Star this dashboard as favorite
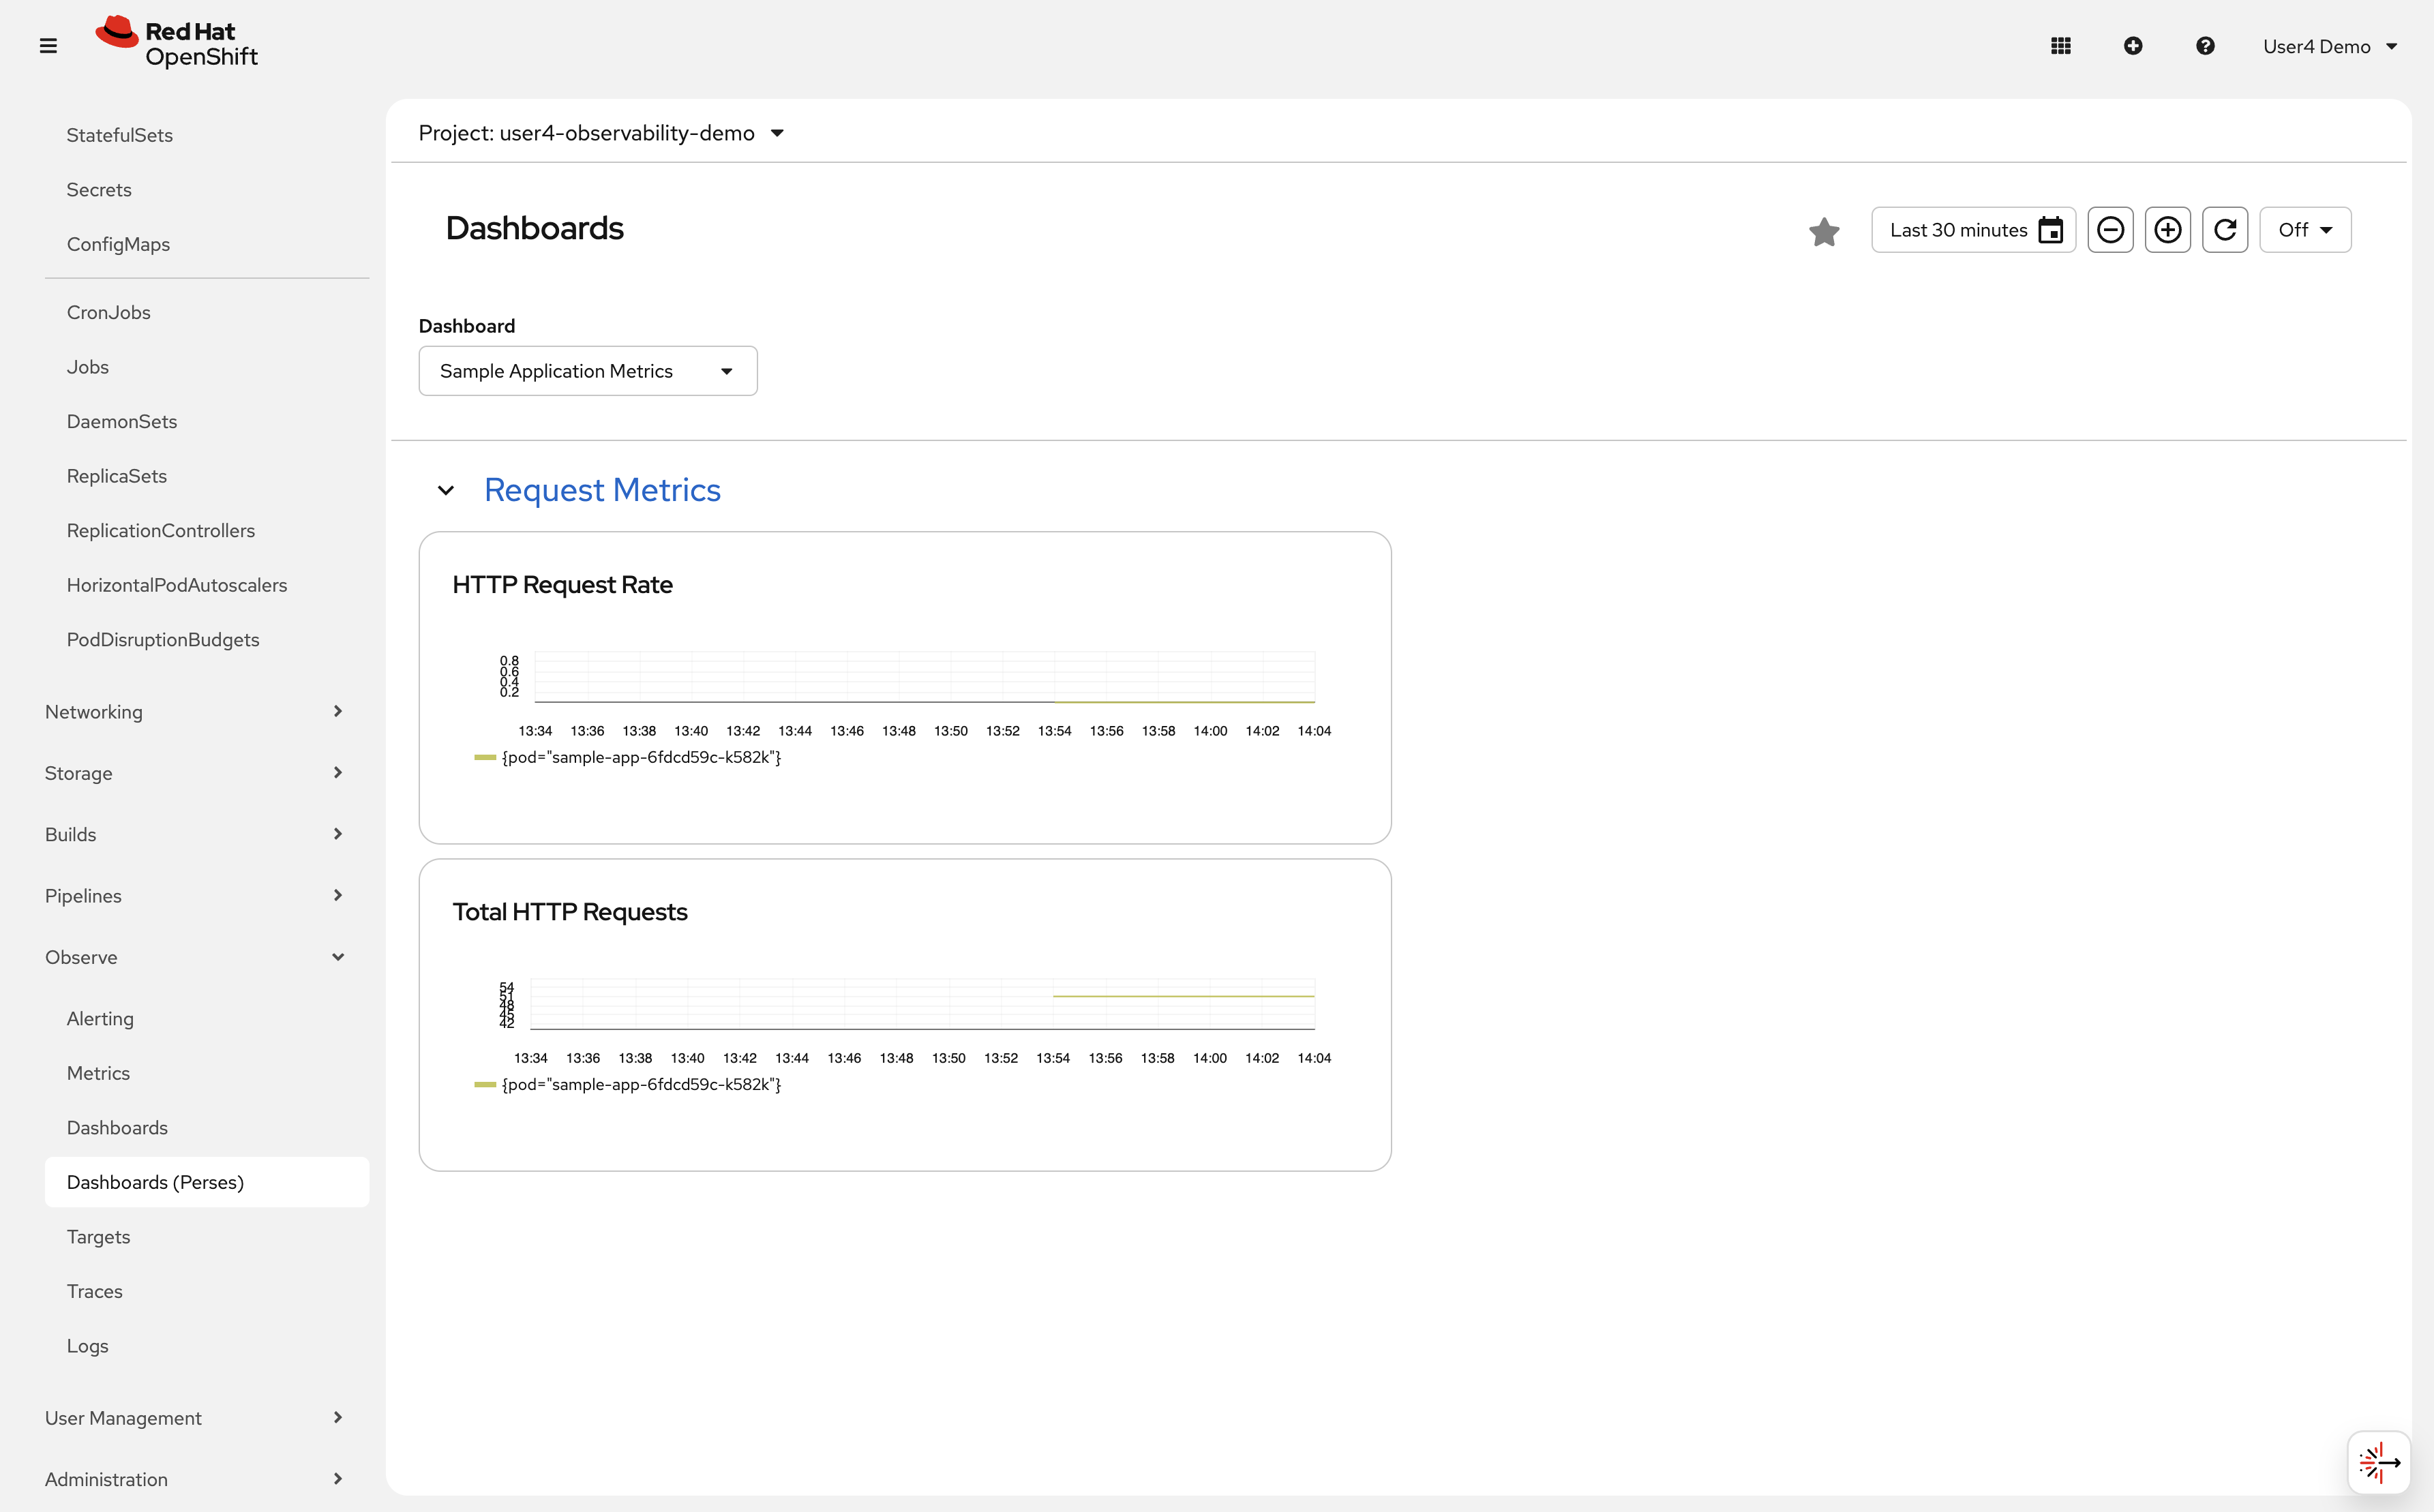Image resolution: width=2434 pixels, height=1512 pixels. coord(1824,231)
